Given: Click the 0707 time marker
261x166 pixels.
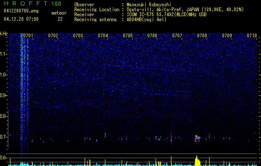Looking at the screenshot, I should pyautogui.click(x=177, y=35).
